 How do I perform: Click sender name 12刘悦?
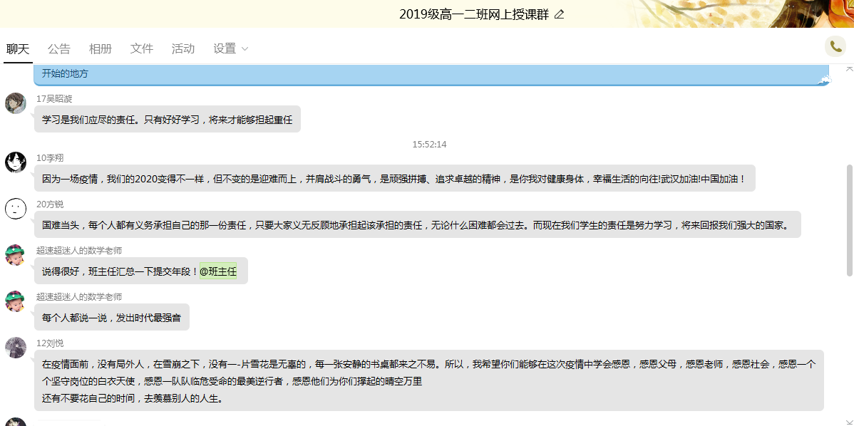(x=50, y=343)
